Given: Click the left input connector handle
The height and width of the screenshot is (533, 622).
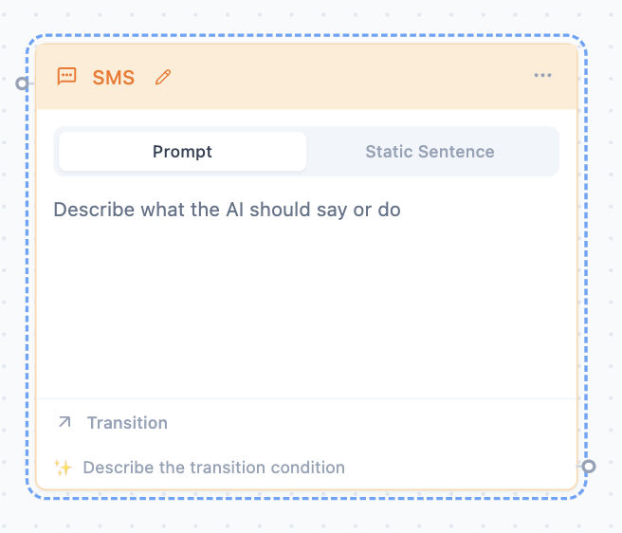Looking at the screenshot, I should (x=23, y=83).
